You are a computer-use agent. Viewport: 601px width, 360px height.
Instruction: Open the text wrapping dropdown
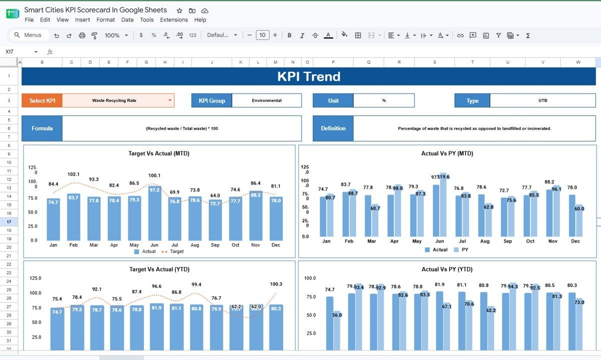tap(426, 35)
